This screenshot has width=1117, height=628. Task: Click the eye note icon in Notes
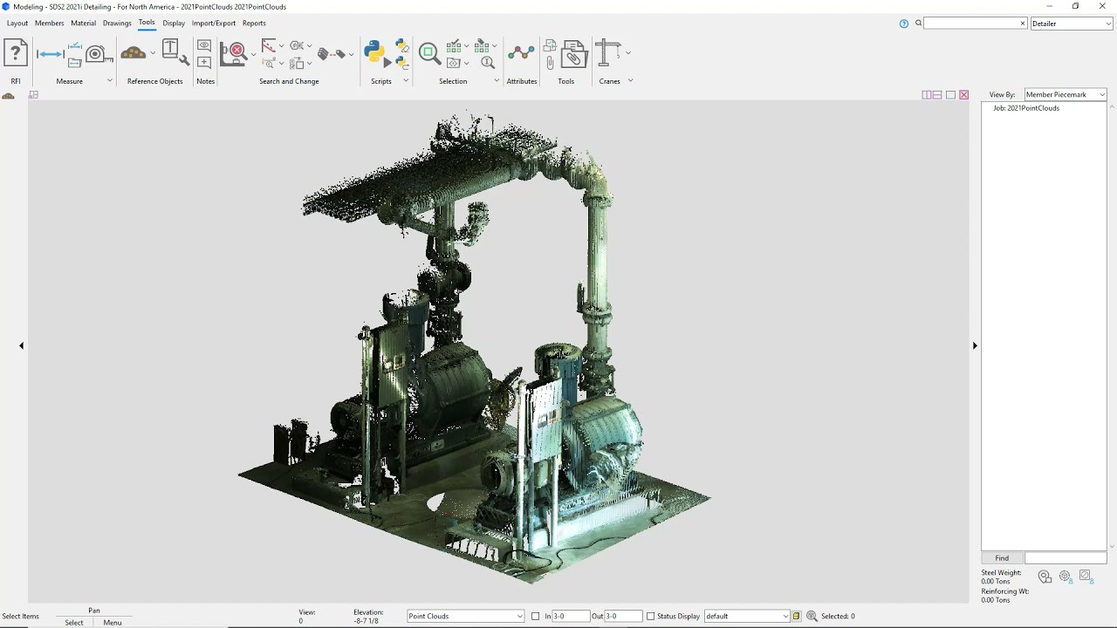(x=204, y=45)
